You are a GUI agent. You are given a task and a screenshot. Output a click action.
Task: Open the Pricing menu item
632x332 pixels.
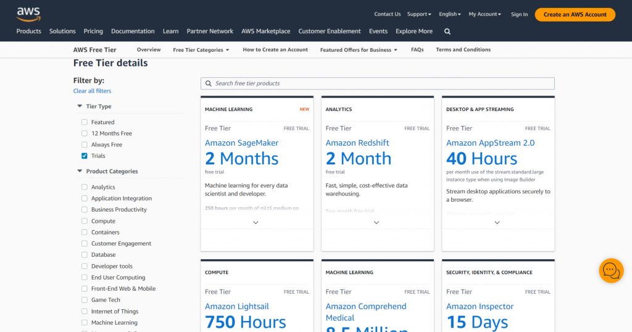93,31
